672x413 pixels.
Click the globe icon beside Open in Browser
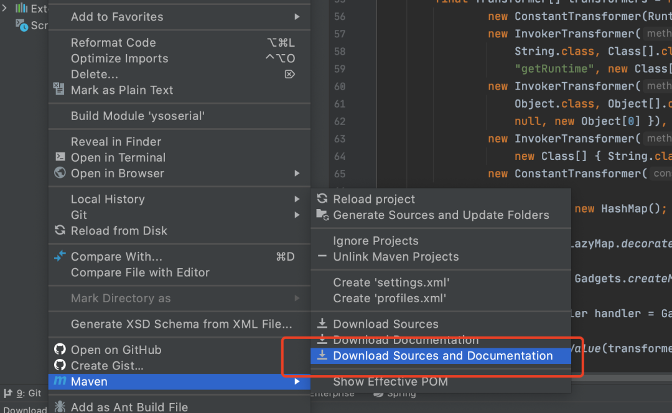[60, 173]
